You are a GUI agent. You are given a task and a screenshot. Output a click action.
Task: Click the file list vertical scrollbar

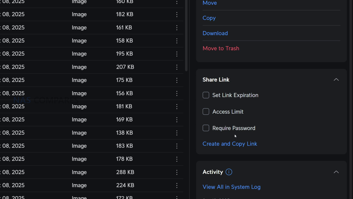pos(186,36)
